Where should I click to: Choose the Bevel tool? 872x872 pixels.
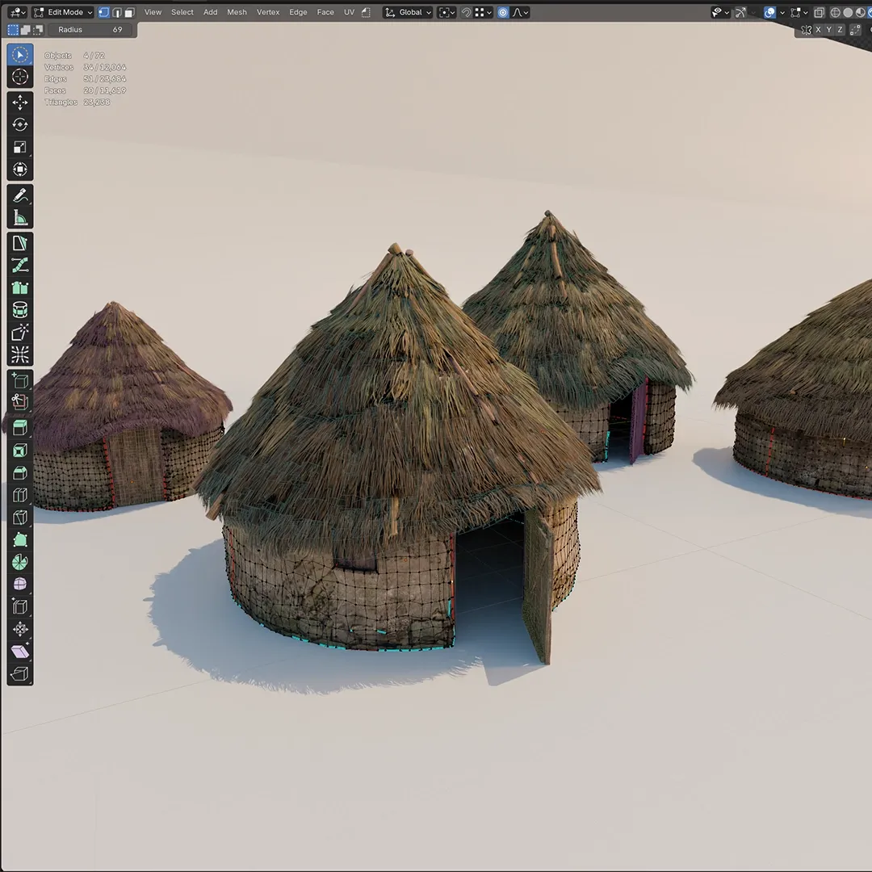20,472
